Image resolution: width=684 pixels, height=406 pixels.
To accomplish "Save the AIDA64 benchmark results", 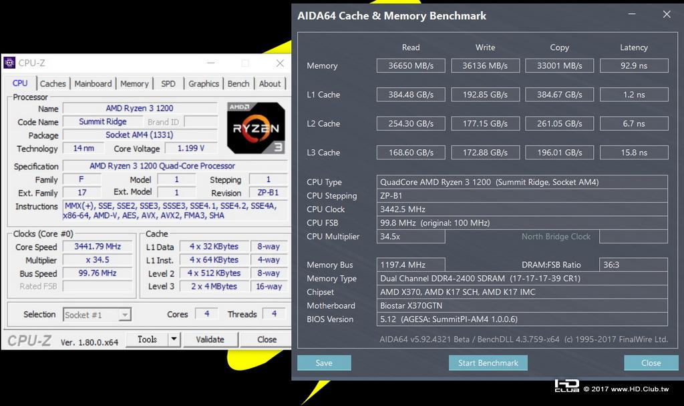I will (x=324, y=363).
